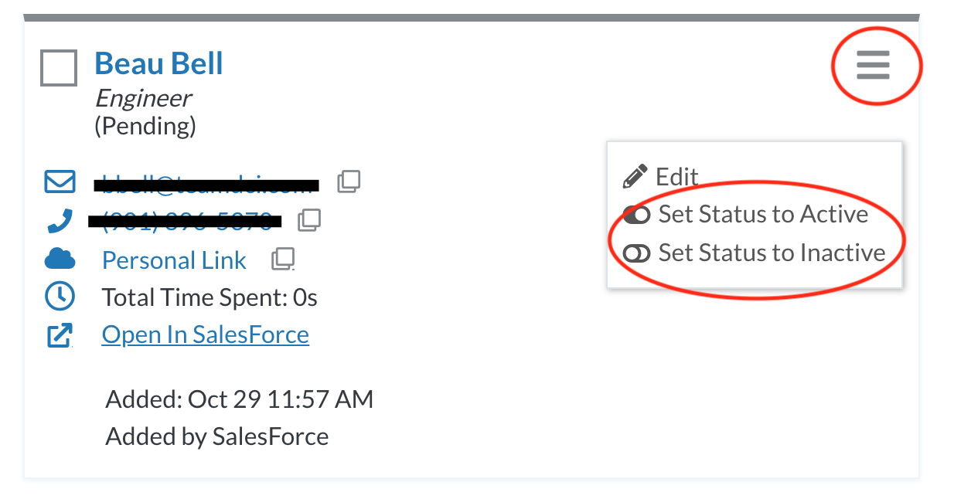Click the envelope email icon
This screenshot has width=954, height=499.
point(60,182)
